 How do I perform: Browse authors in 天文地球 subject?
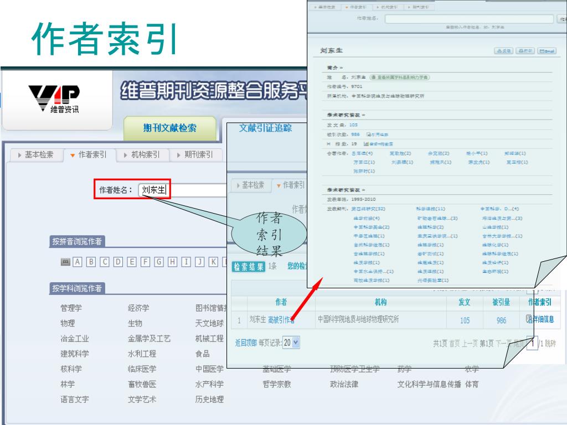209,323
